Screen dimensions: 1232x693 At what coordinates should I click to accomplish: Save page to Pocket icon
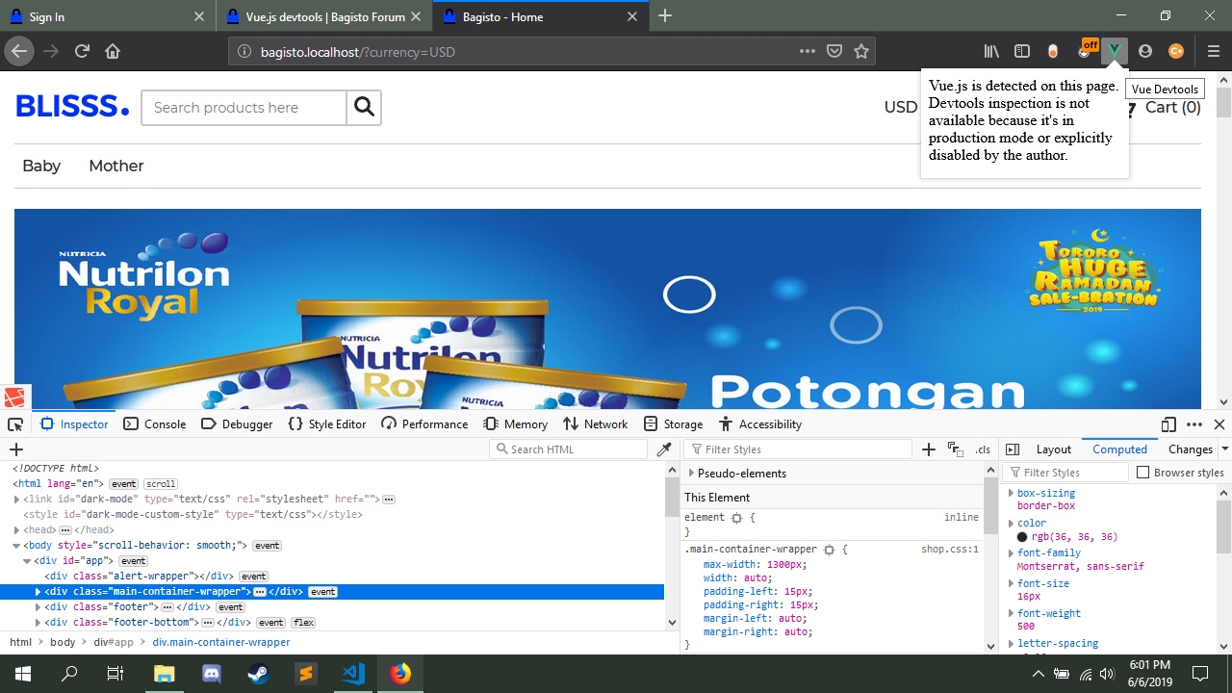click(x=835, y=51)
